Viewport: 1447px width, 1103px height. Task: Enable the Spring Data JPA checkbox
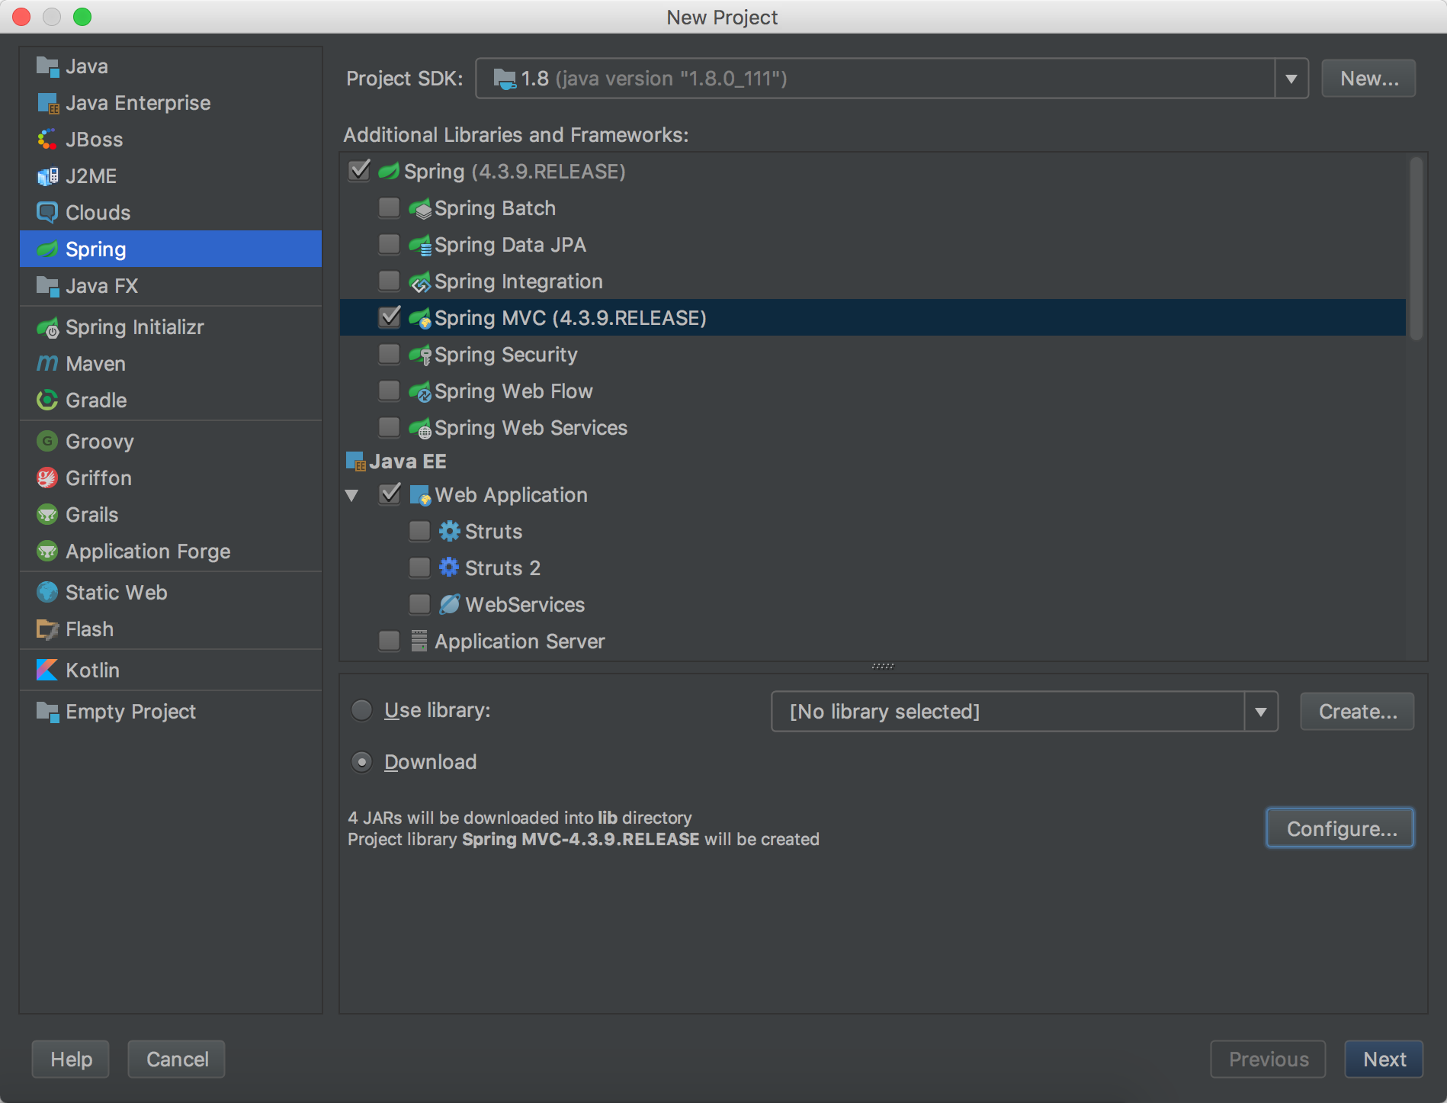390,244
